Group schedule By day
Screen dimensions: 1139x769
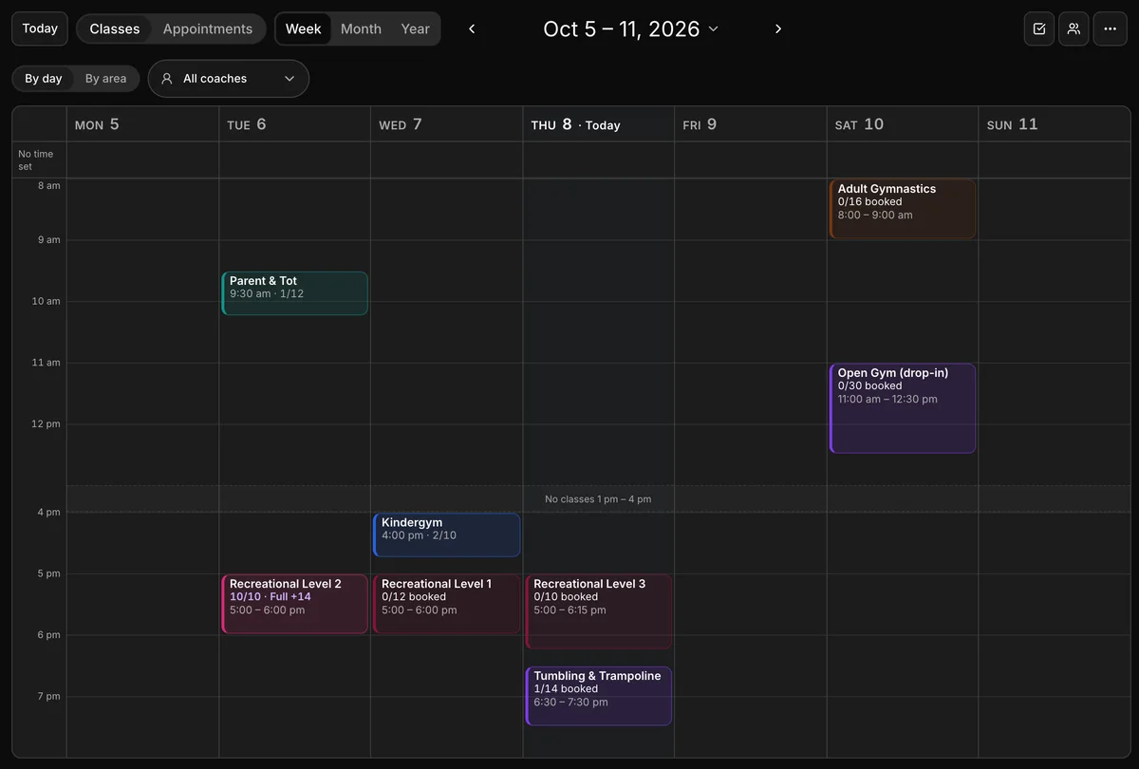[x=44, y=79]
